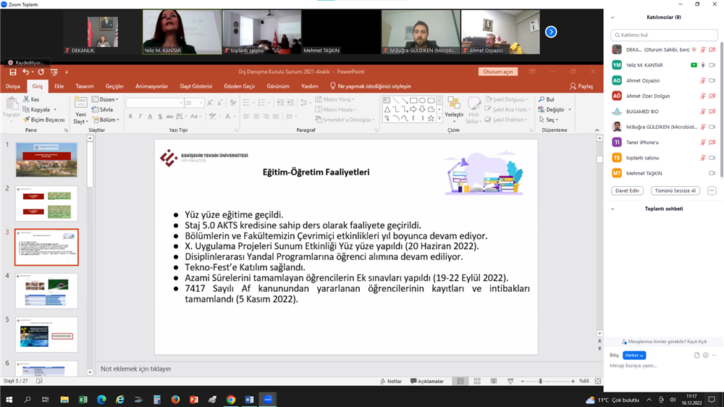Open the Gözden Geçir tab
This screenshot has width=724, height=407.
pos(239,86)
